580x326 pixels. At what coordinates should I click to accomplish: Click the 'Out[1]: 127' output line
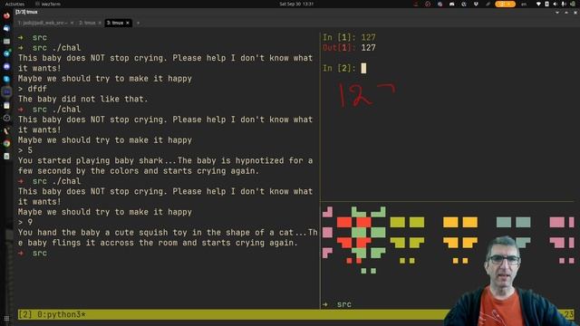click(x=349, y=48)
